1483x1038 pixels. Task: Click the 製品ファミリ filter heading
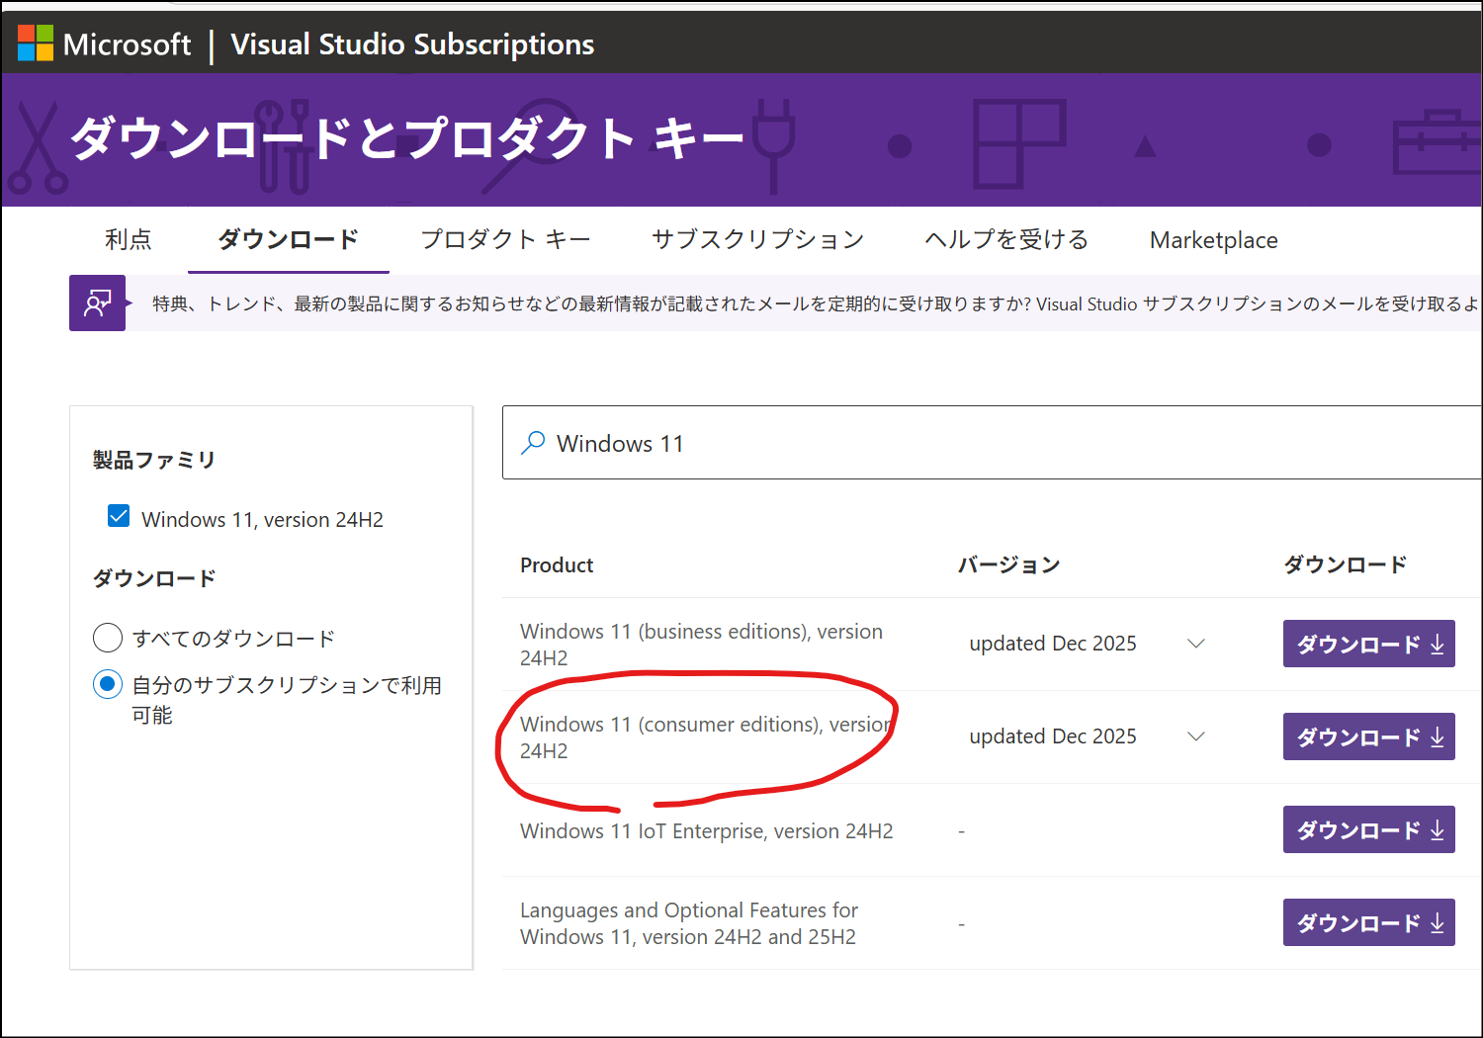153,460
